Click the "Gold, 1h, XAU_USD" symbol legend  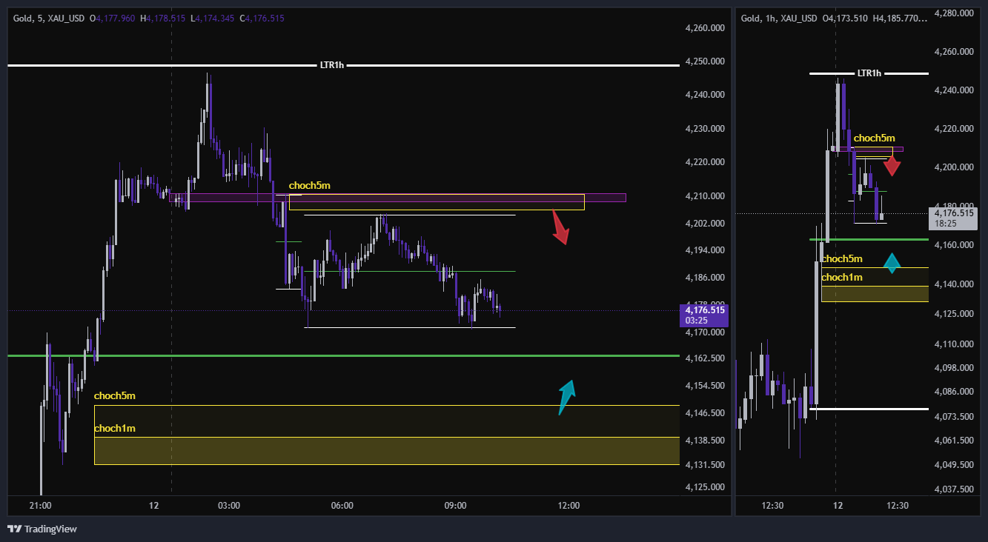(780, 18)
